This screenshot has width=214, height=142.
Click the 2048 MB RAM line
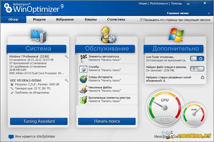[18, 70]
